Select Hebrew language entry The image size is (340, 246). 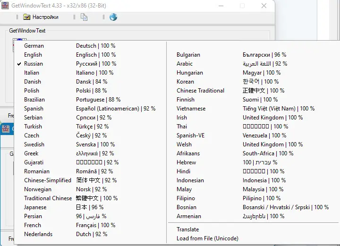point(253,162)
